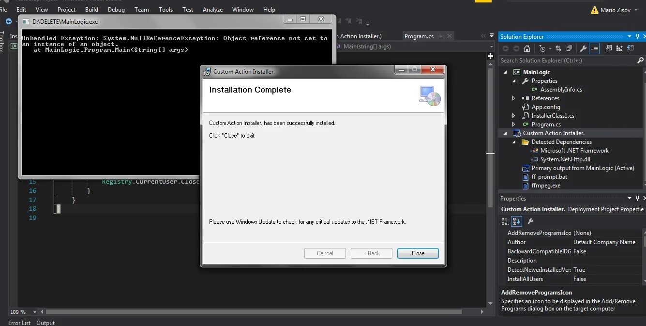This screenshot has width=646, height=326.
Task: Click the Custom Action Installer project icon
Action: tap(517, 133)
